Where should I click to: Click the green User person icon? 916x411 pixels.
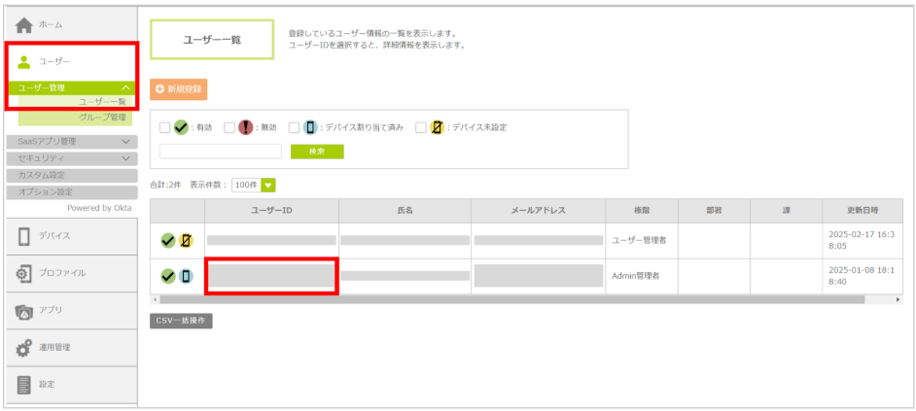pos(25,62)
